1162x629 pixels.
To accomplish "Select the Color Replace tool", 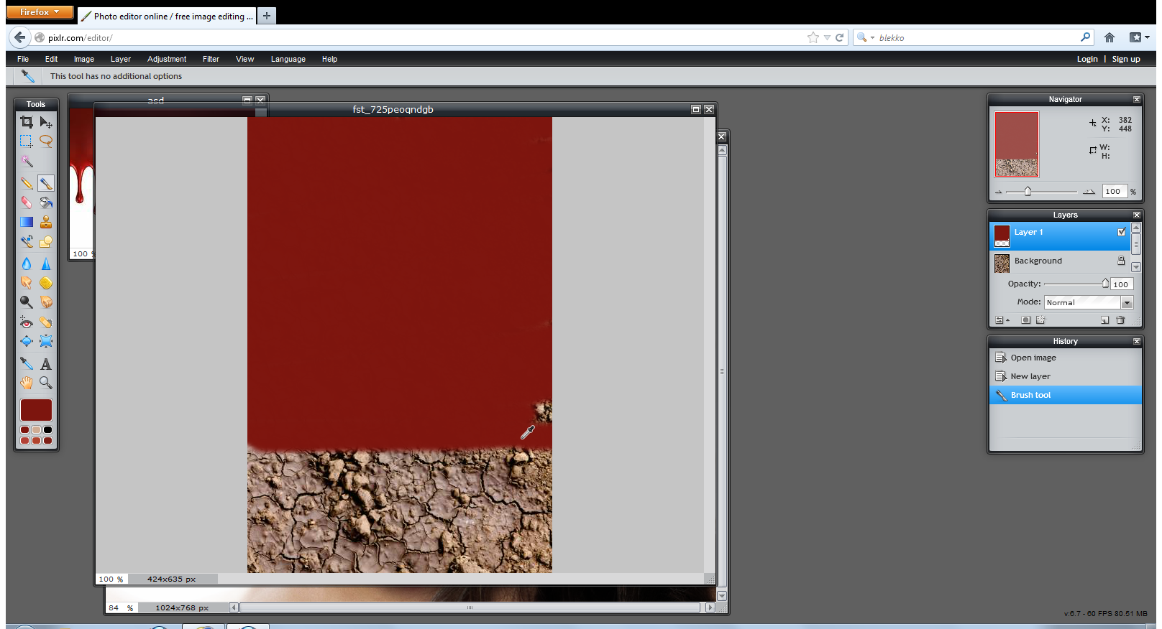I will [x=27, y=242].
